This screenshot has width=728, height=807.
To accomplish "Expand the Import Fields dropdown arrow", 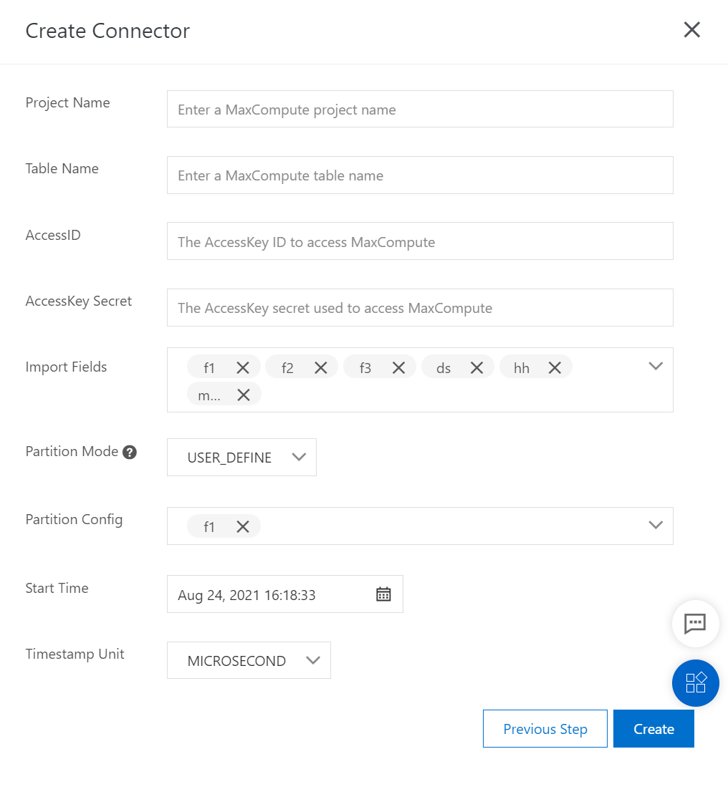I will [x=655, y=366].
